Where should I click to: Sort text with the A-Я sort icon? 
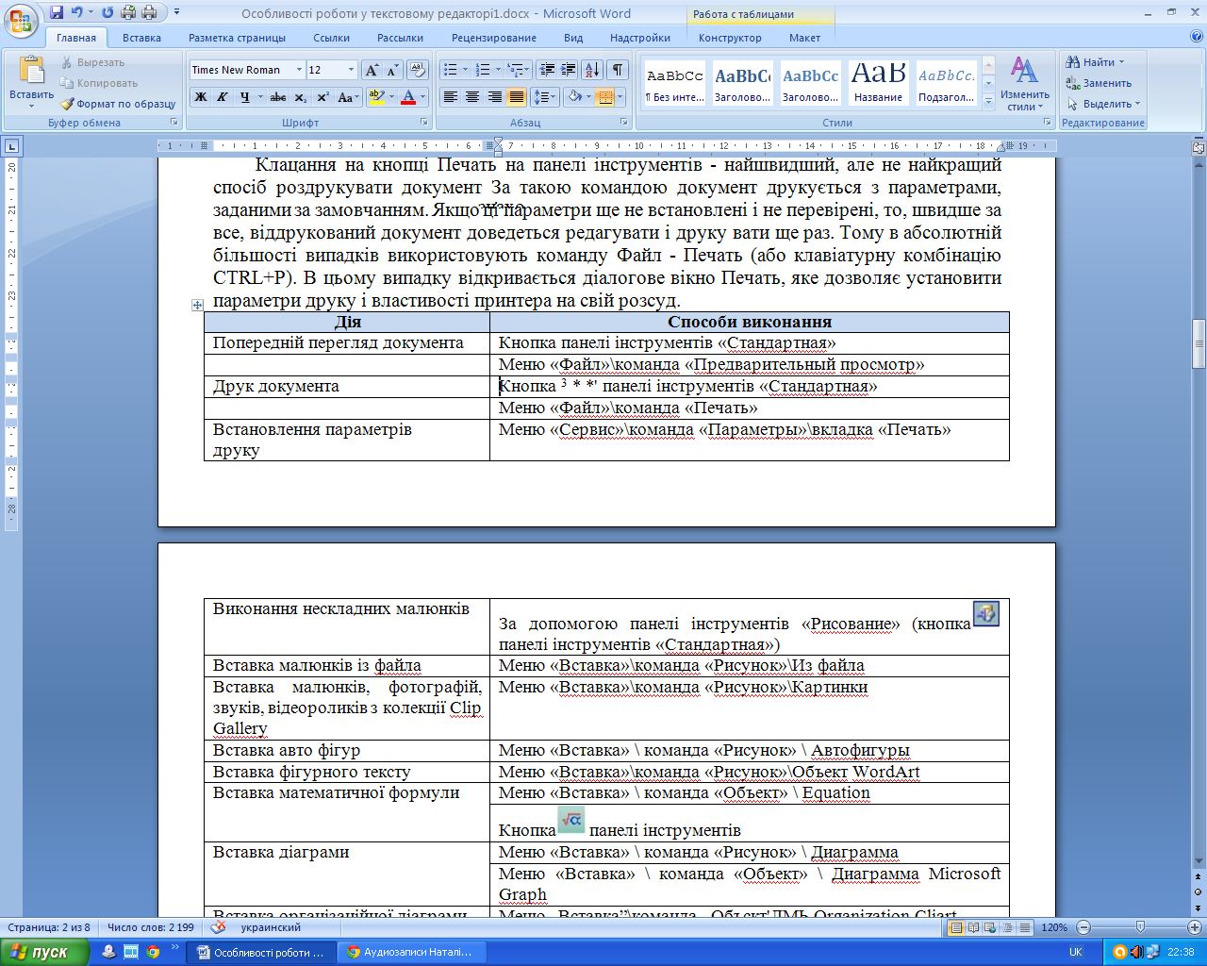coord(592,70)
